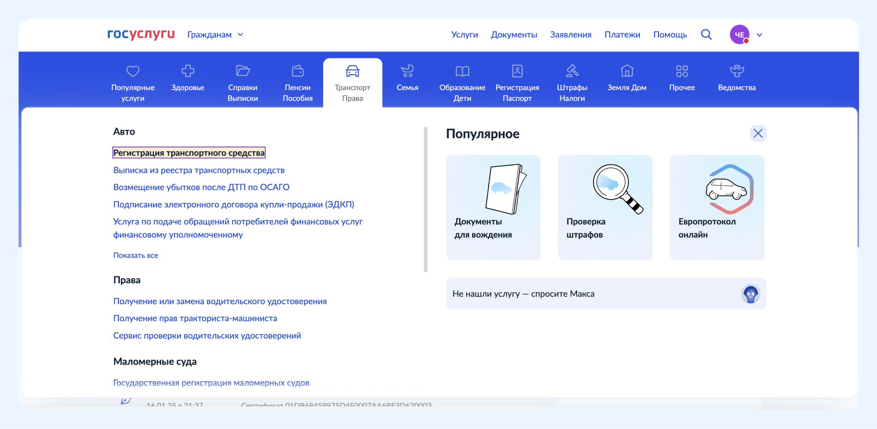Image resolution: width=877 pixels, height=429 pixels.
Task: Open the Земля Дом house icon
Action: [x=627, y=71]
